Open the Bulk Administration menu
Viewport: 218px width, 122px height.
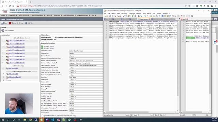pos(83,16)
